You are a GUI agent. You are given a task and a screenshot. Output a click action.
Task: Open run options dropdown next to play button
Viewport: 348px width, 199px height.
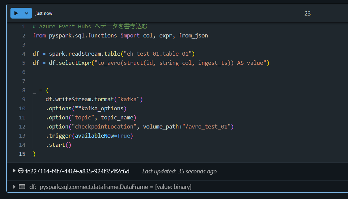pyautogui.click(x=26, y=13)
